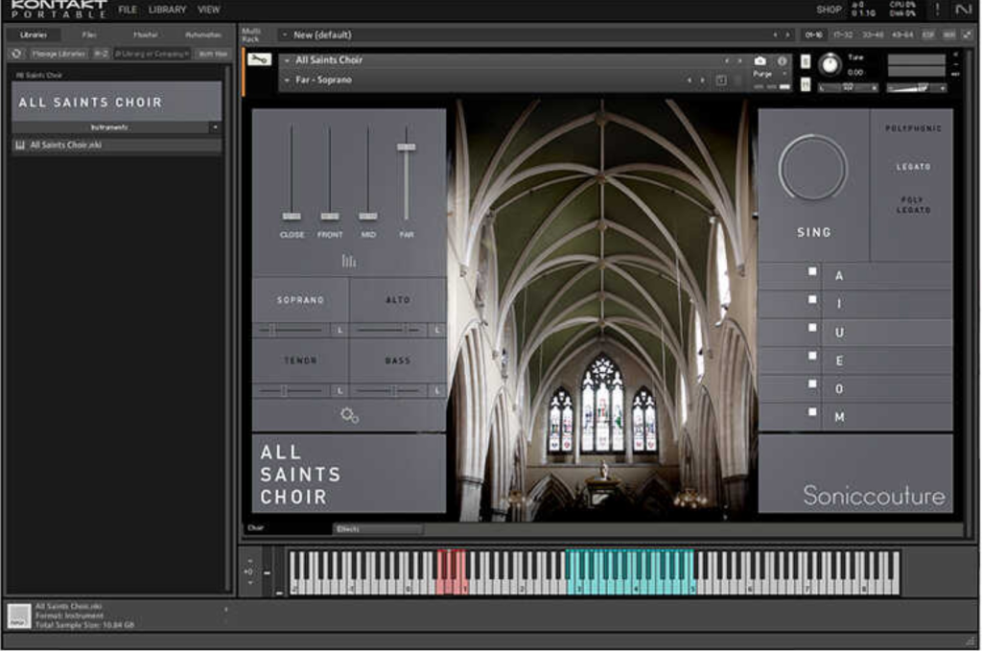Toggle the Tenor L link button
Screen dimensions: 982x651
(340, 390)
